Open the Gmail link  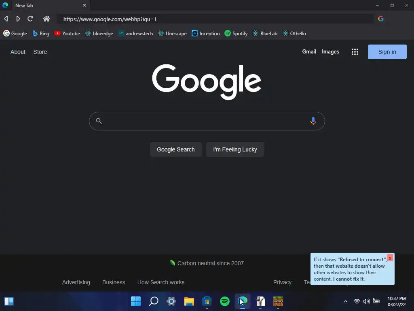click(x=309, y=51)
